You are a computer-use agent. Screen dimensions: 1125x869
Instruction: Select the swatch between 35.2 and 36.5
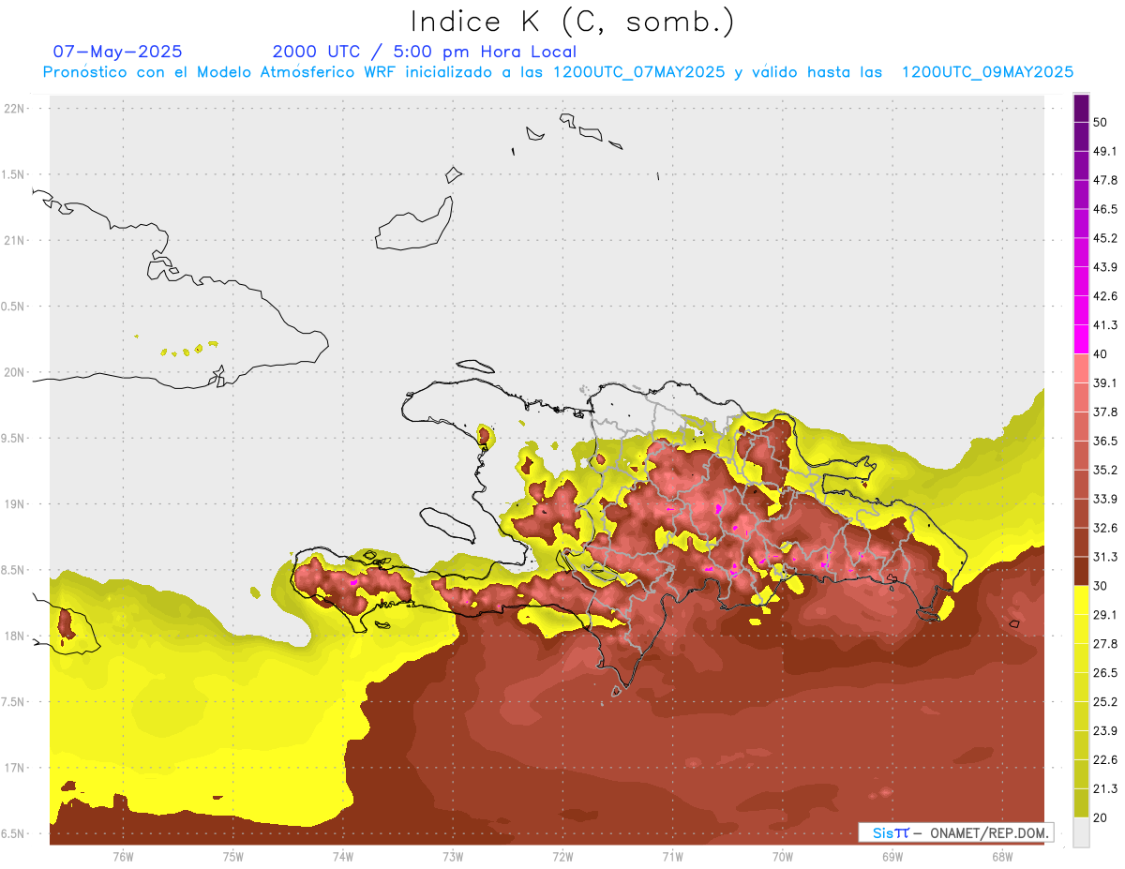[x=1081, y=456]
